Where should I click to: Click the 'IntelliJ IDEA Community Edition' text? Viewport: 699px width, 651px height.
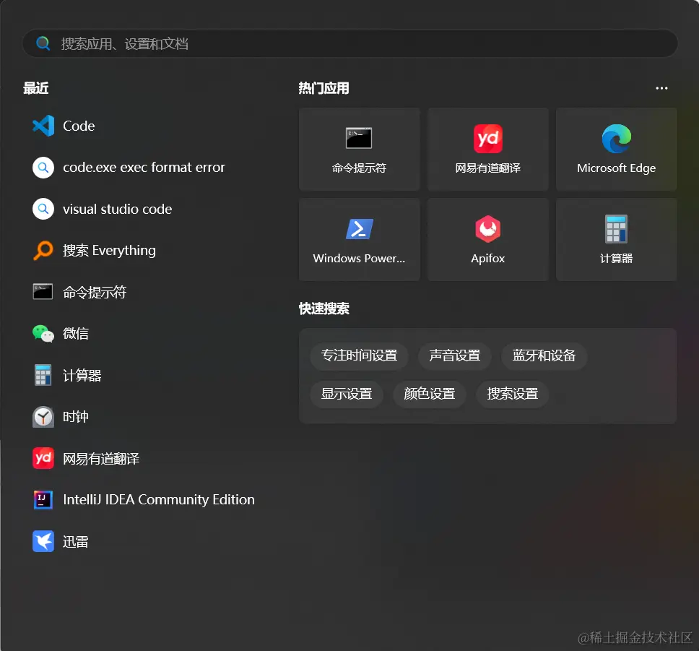[159, 500]
